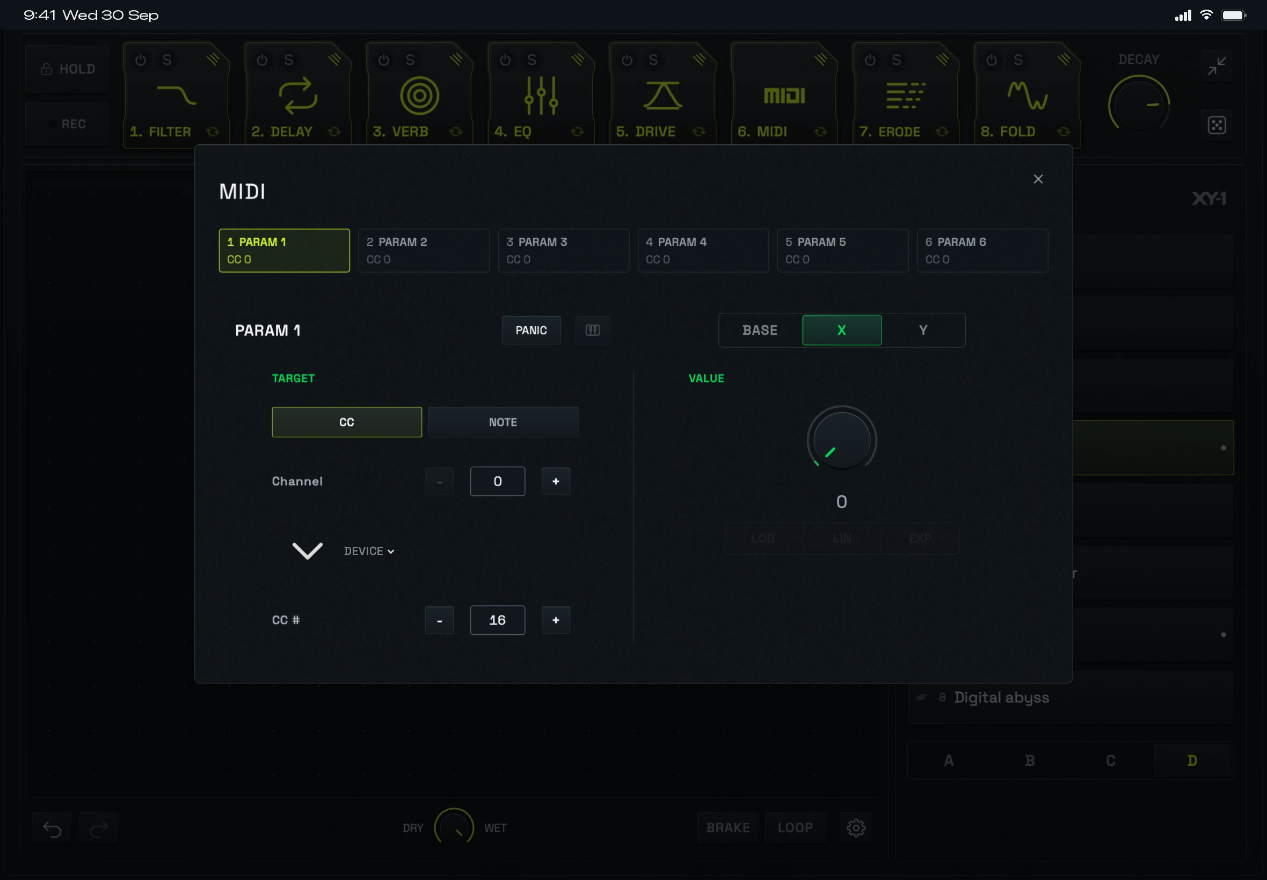The image size is (1267, 880).
Task: Click the redo arrow icon
Action: click(x=99, y=828)
